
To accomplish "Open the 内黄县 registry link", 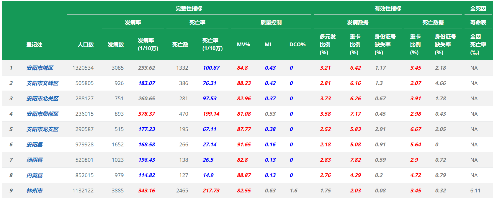I will (x=35, y=175).
